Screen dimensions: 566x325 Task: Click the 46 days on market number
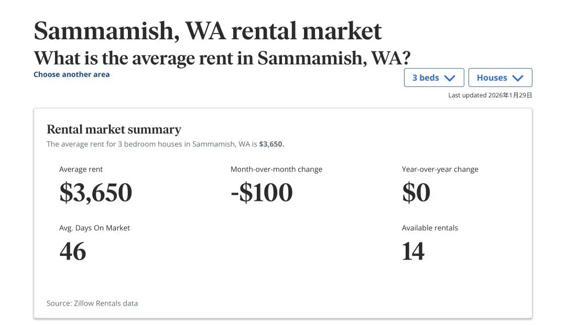coord(72,251)
